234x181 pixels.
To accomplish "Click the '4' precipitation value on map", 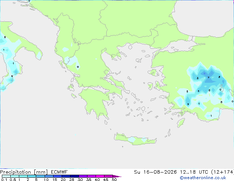I will coord(198,91).
